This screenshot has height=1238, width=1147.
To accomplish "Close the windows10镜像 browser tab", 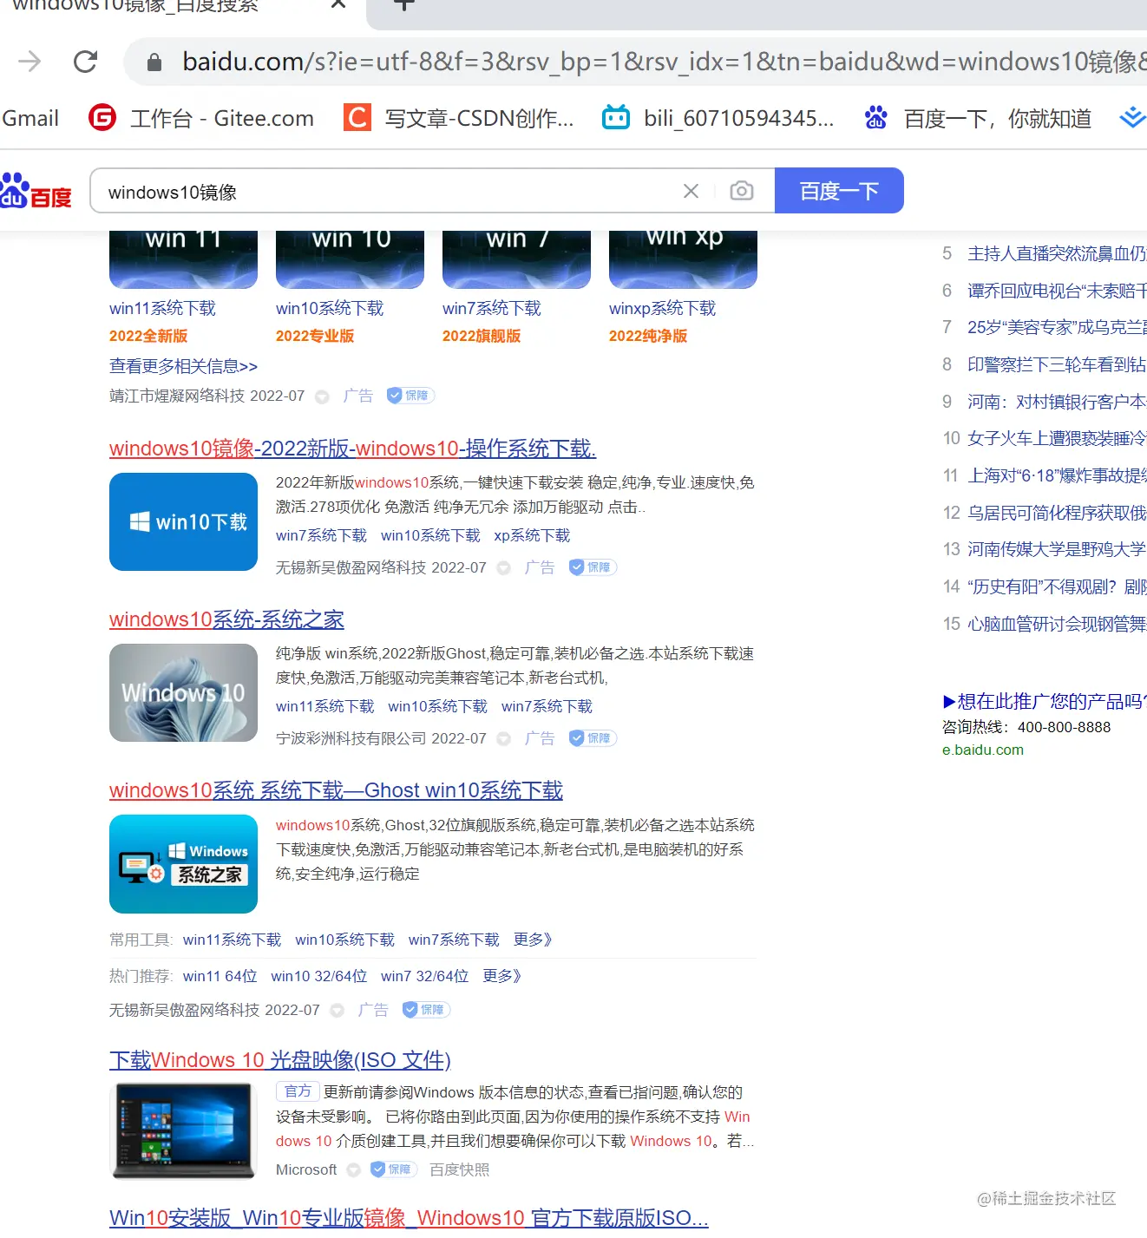I will click(338, 4).
